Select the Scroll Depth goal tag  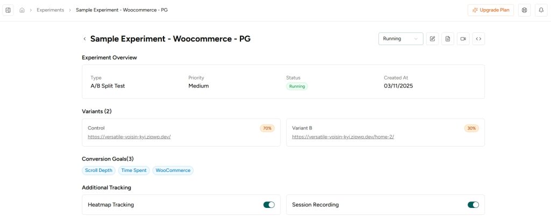point(98,170)
